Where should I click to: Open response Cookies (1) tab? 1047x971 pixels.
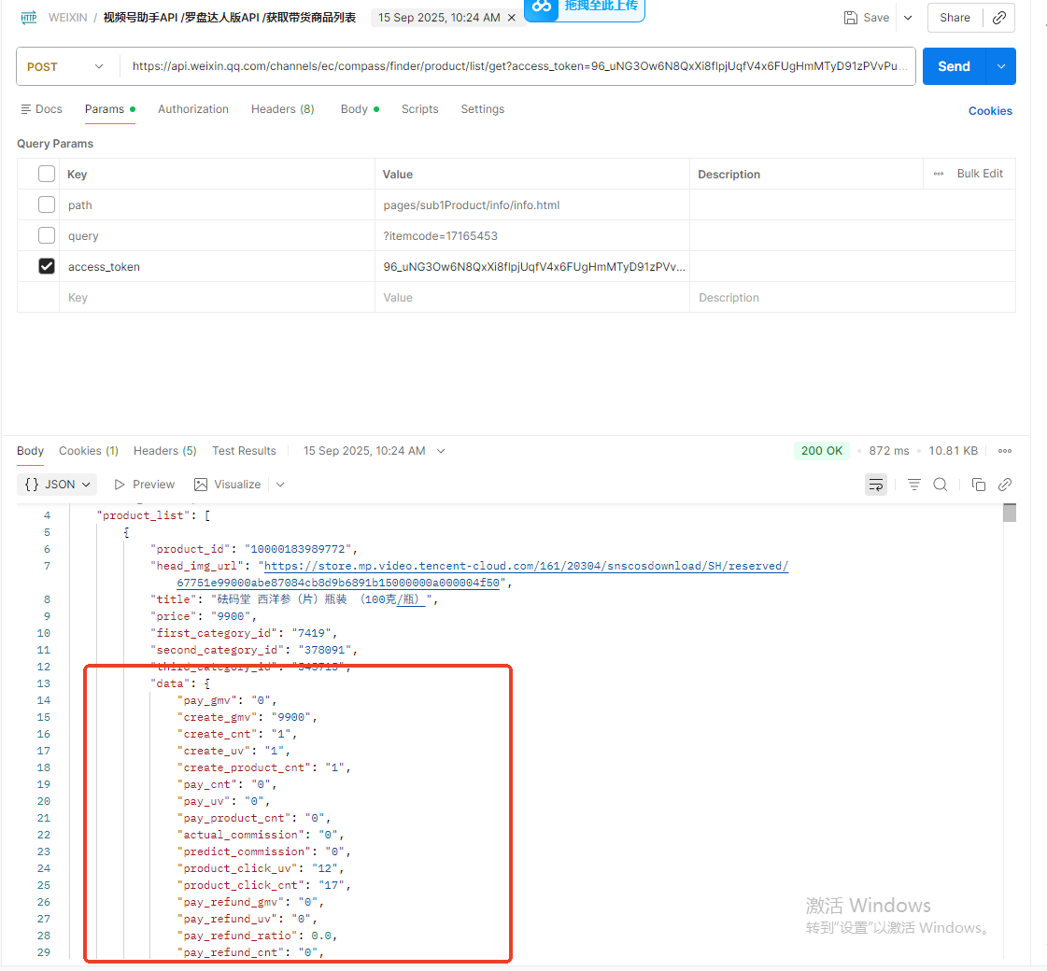[88, 451]
